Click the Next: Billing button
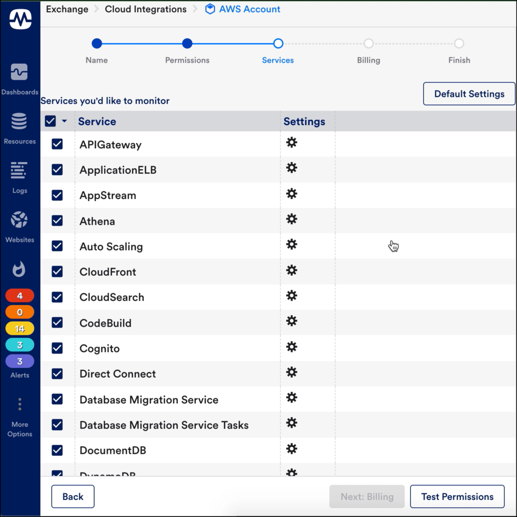Image resolution: width=517 pixels, height=517 pixels. tap(367, 497)
